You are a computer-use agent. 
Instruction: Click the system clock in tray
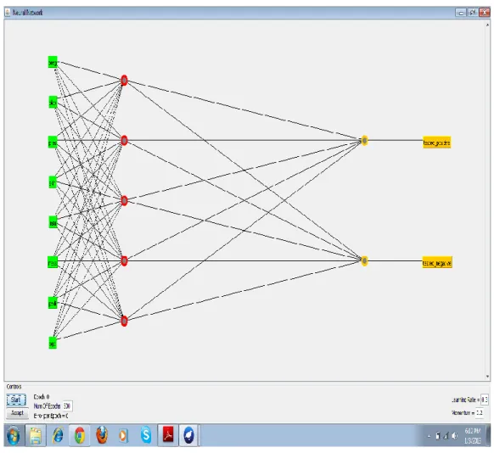(x=473, y=436)
